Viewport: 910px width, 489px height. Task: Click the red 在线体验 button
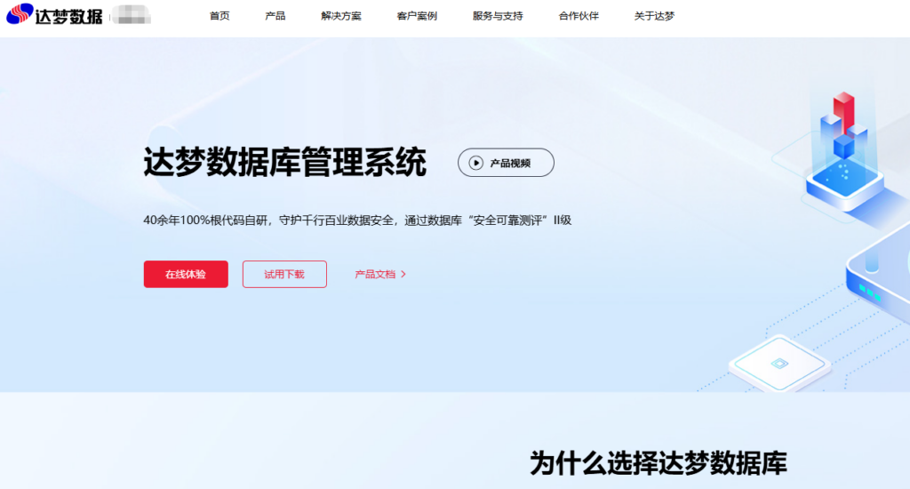pyautogui.click(x=186, y=274)
